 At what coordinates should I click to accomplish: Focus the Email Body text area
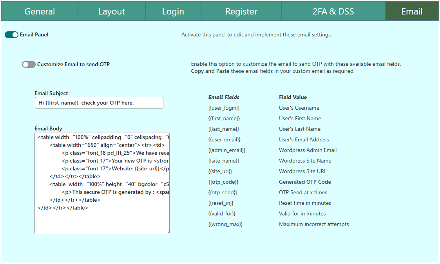coord(102,219)
